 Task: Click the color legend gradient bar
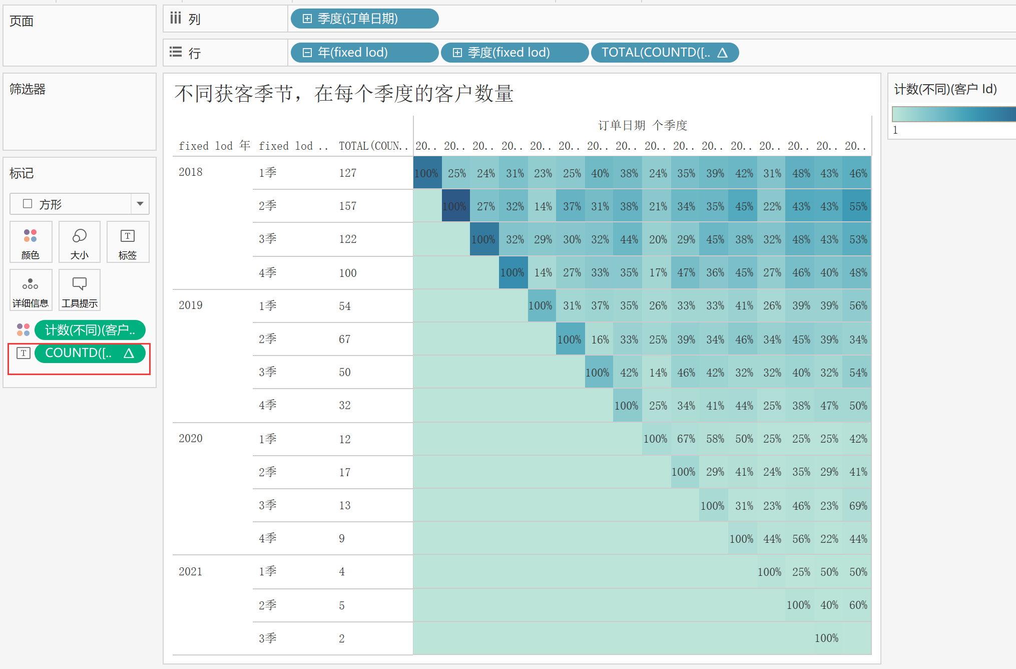coord(953,114)
